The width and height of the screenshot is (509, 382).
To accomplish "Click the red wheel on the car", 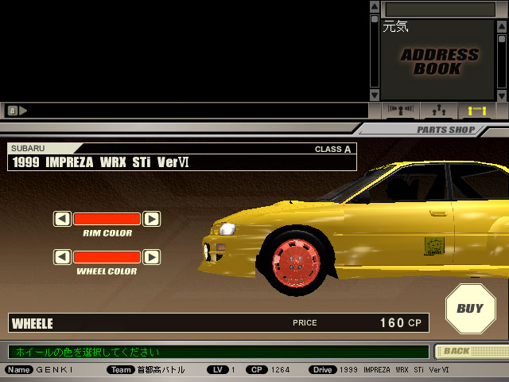I will point(296,263).
